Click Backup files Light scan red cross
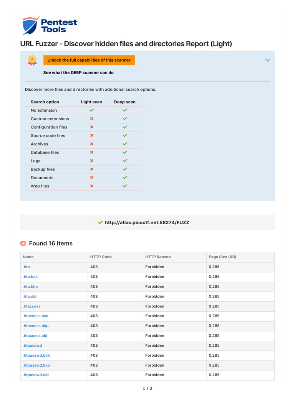This screenshot has width=295, height=394. pyautogui.click(x=91, y=169)
